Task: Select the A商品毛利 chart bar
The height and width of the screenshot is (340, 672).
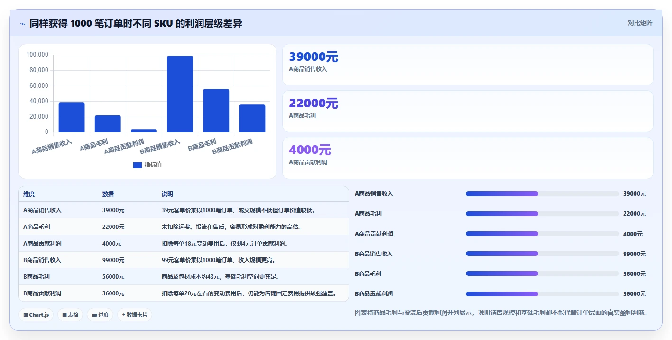Action: coord(108,124)
